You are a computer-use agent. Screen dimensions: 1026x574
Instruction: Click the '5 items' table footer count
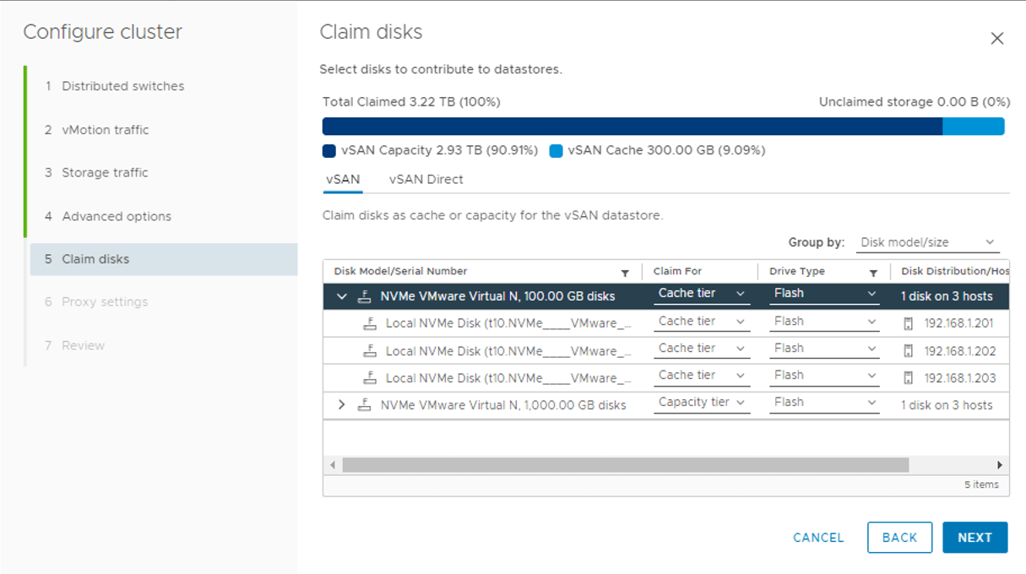coord(981,485)
